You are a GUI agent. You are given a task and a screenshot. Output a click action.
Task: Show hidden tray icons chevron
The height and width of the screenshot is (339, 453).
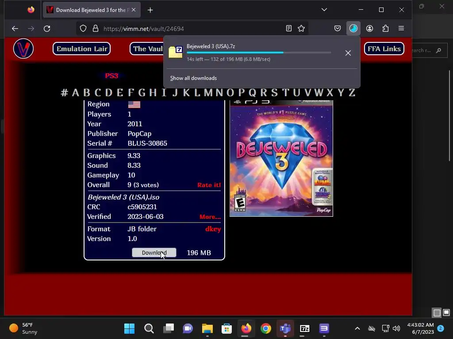point(357,328)
